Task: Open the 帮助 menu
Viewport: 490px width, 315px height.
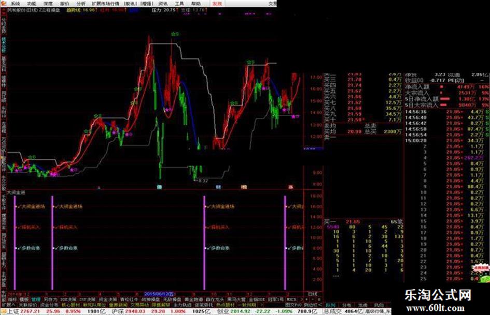Action: (x=195, y=4)
